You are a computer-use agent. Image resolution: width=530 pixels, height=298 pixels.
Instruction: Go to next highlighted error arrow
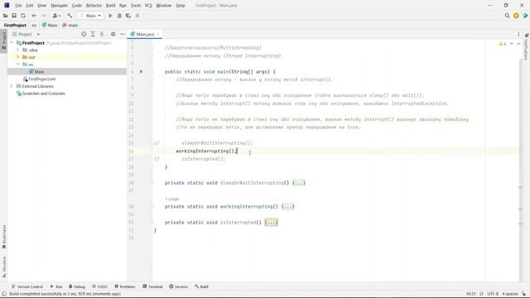click(x=518, y=44)
